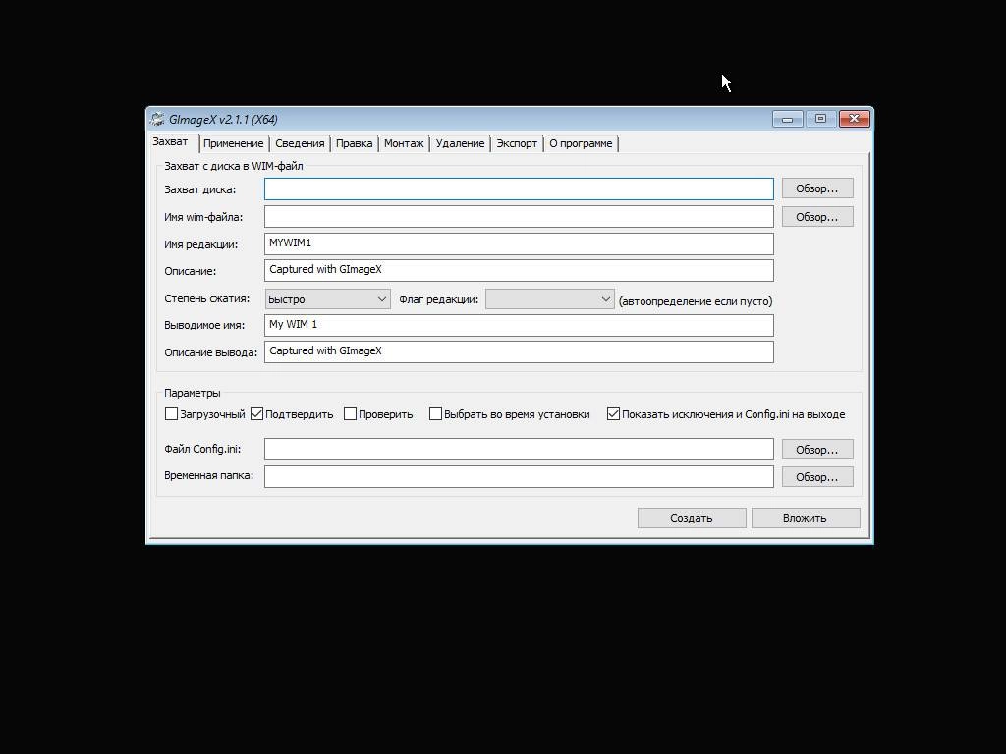The height and width of the screenshot is (754, 1006).
Task: Click the Описание field
Action: point(519,271)
